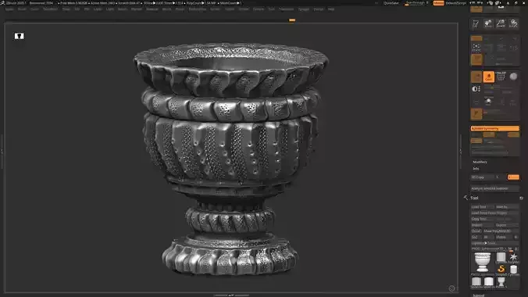
Task: Click Import button in Tool palette
Action: [482, 225]
